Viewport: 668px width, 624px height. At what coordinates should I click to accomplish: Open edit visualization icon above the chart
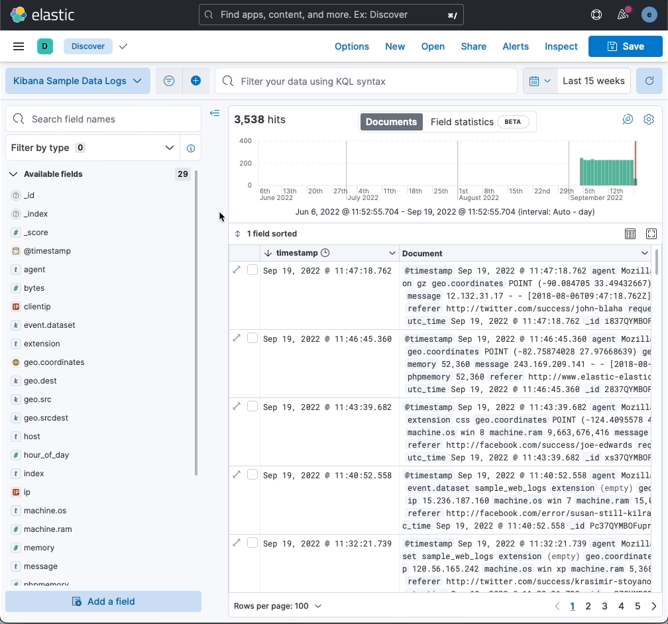point(628,120)
